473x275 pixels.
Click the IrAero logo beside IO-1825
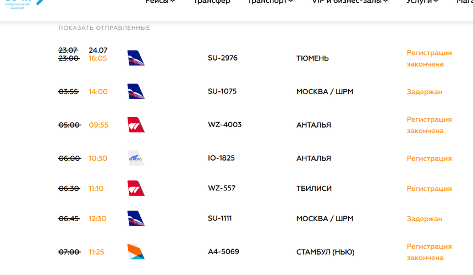(x=136, y=158)
